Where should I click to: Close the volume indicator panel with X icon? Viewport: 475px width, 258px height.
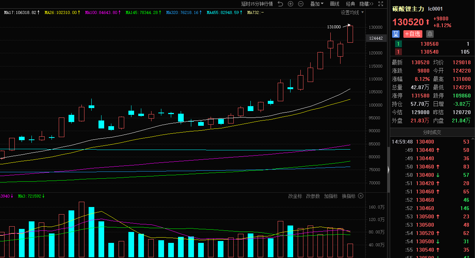click(x=361, y=196)
